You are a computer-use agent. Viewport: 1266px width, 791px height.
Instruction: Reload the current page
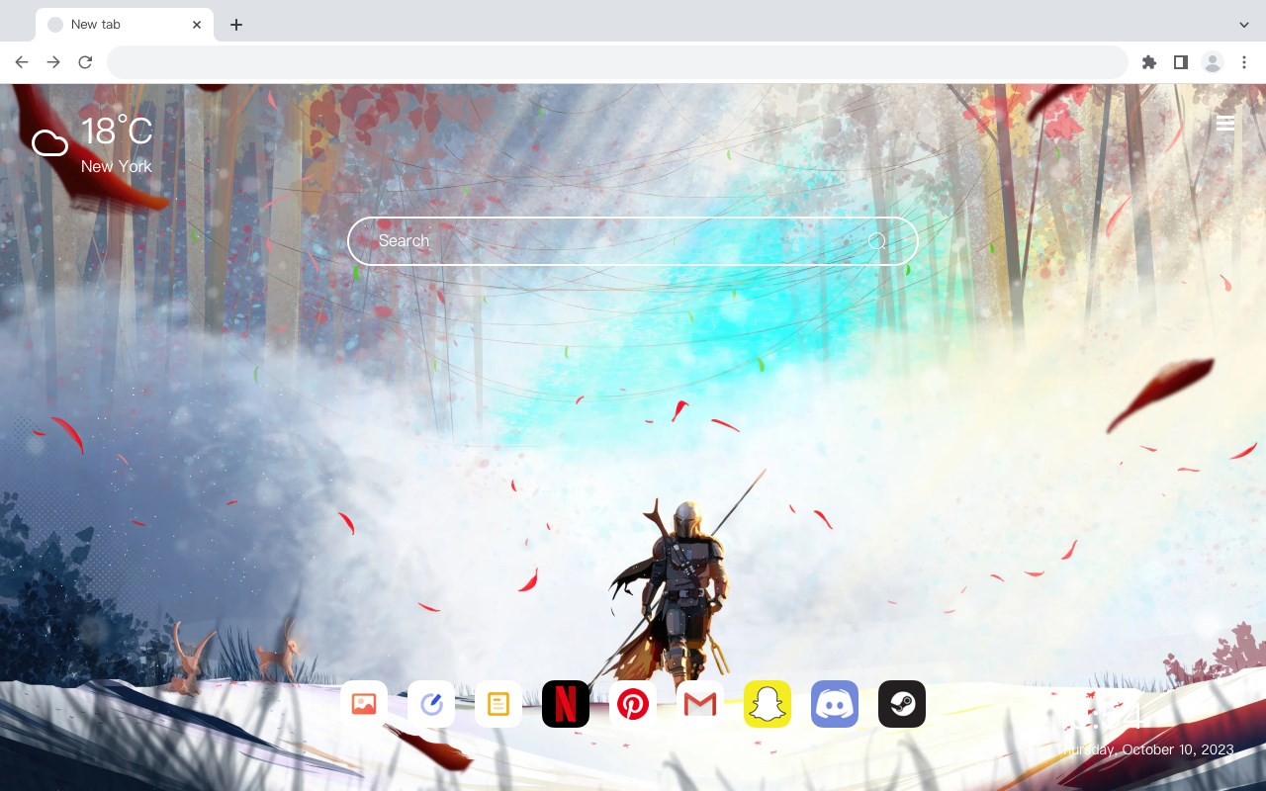[x=85, y=62]
